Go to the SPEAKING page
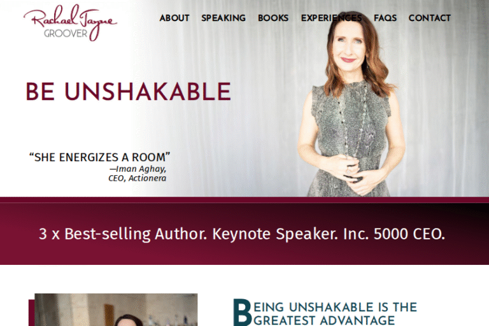Screen dimensions: 489x326 (223, 18)
